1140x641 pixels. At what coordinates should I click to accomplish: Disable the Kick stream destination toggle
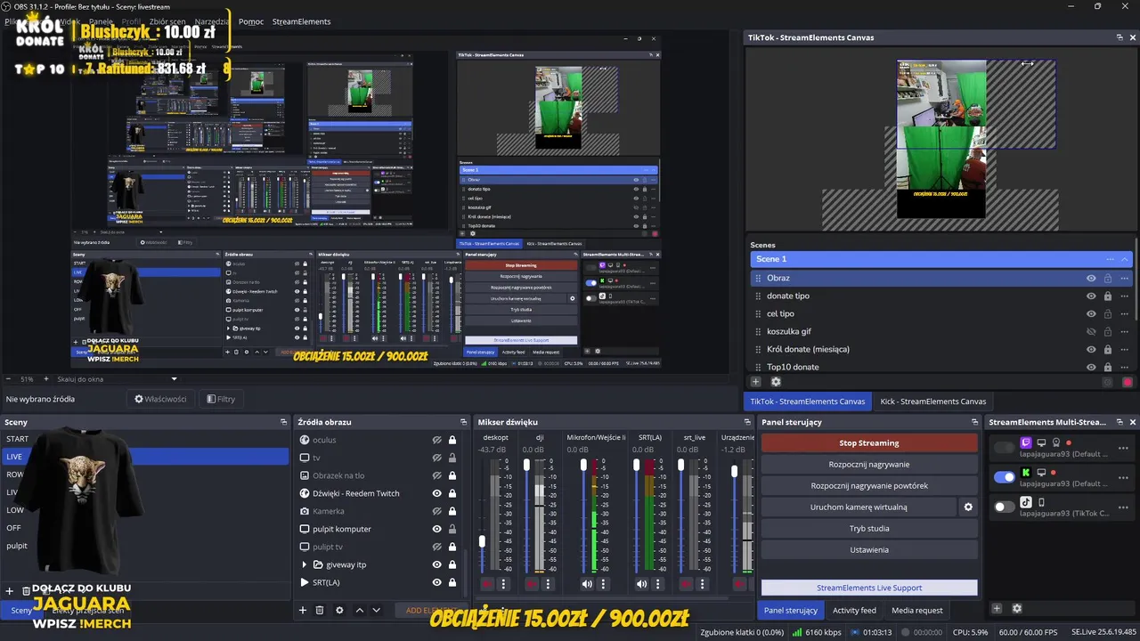[1005, 477]
